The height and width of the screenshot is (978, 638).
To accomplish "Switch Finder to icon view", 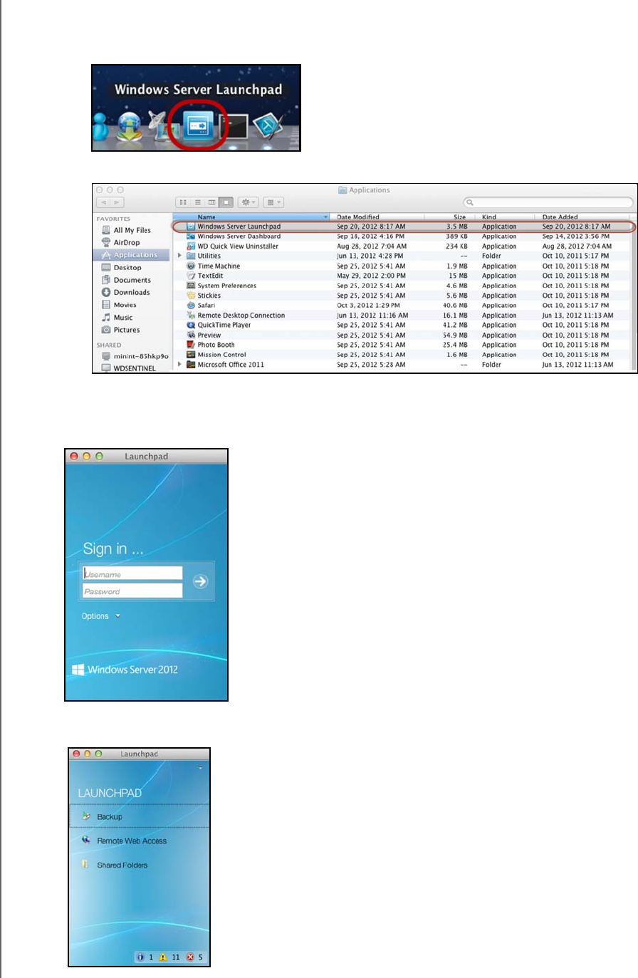I will [183, 203].
